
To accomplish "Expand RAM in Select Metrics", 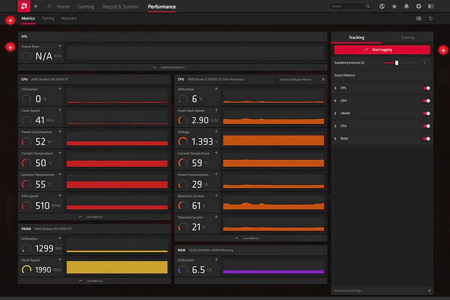I will click(335, 138).
